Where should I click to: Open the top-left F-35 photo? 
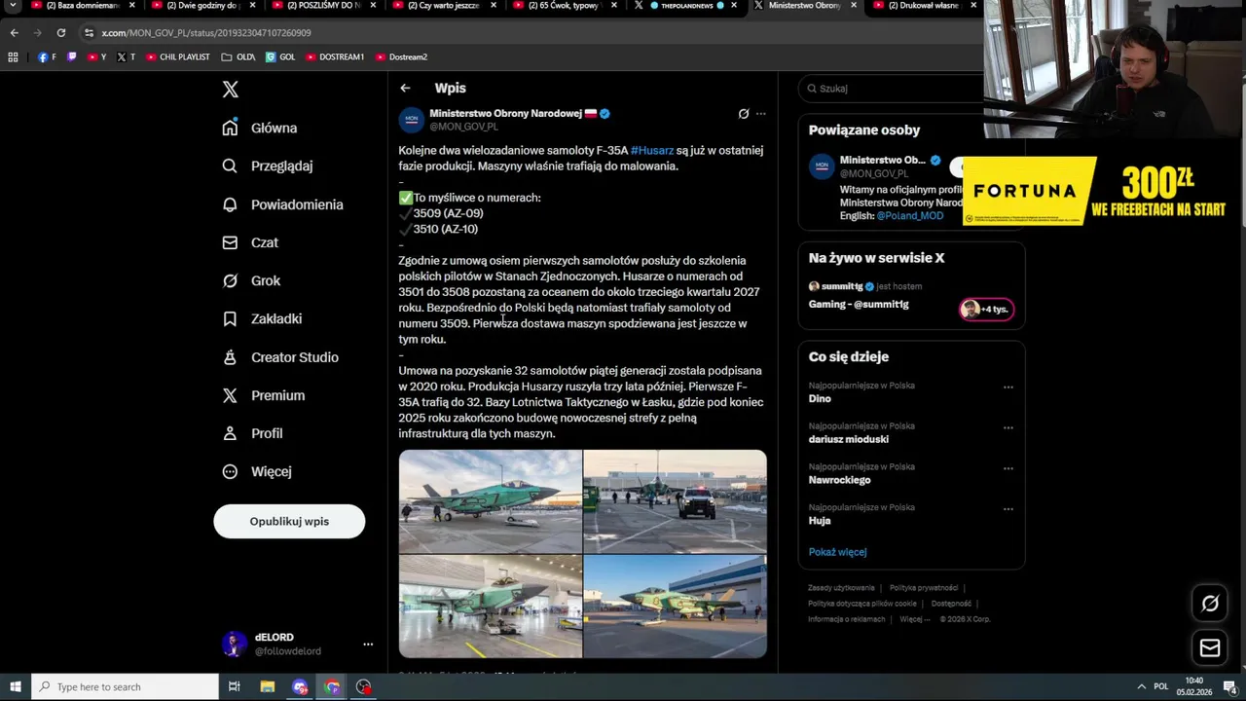click(490, 500)
